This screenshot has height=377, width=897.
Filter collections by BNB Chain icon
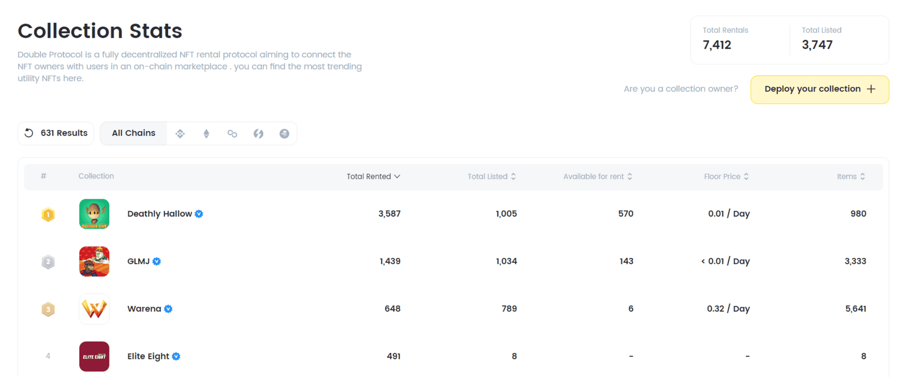180,134
